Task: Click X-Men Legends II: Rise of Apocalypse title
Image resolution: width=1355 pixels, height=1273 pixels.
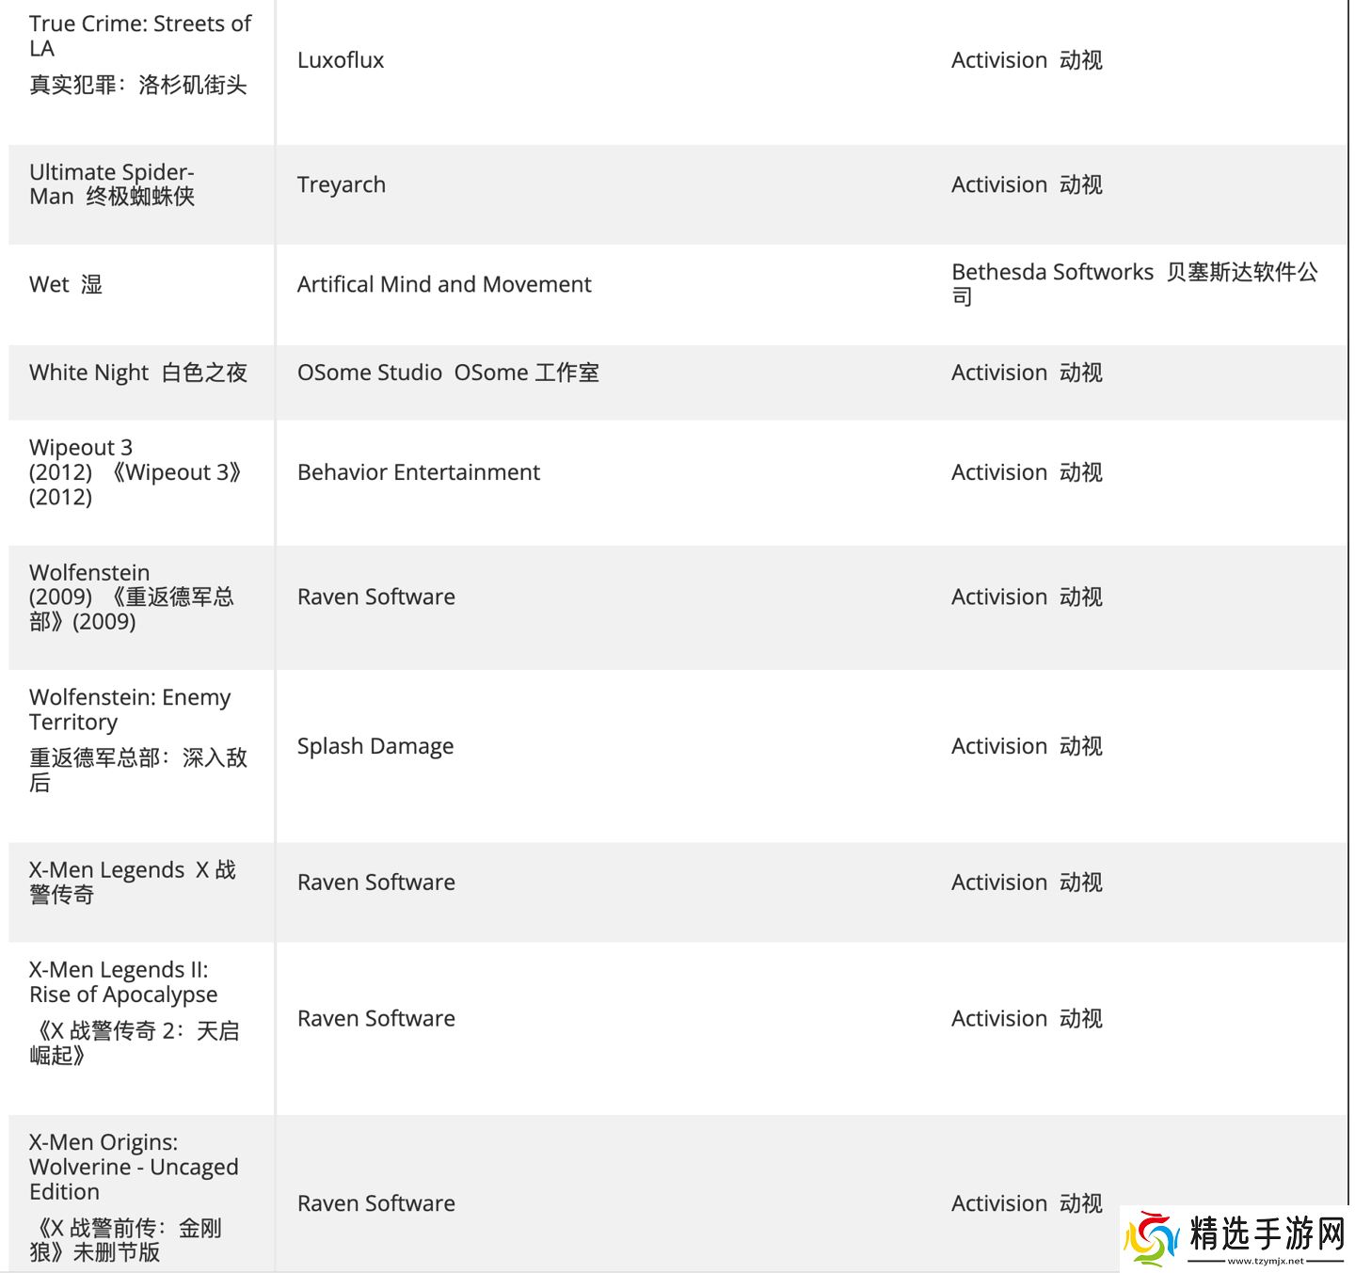Action: (123, 982)
